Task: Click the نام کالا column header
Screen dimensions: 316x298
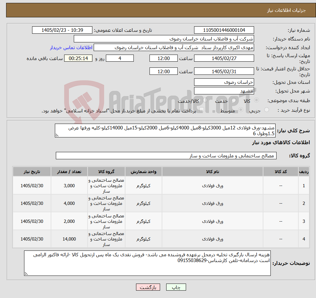Action: tap(212, 172)
